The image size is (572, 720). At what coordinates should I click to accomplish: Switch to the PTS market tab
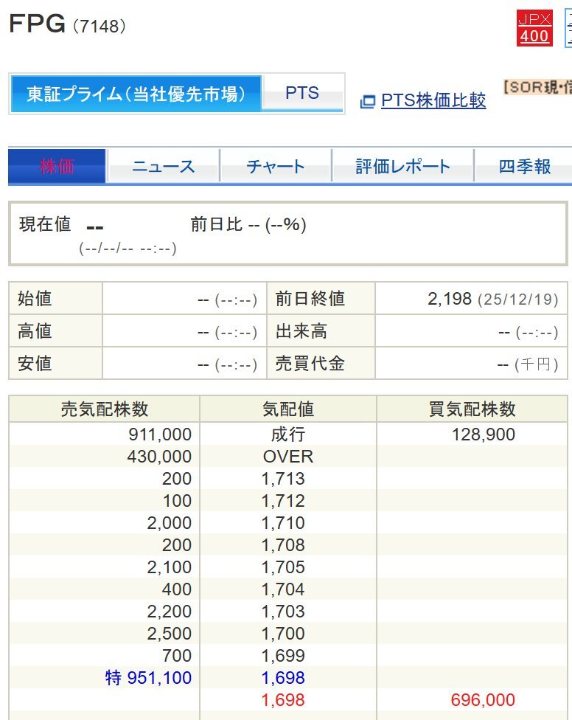(x=301, y=93)
